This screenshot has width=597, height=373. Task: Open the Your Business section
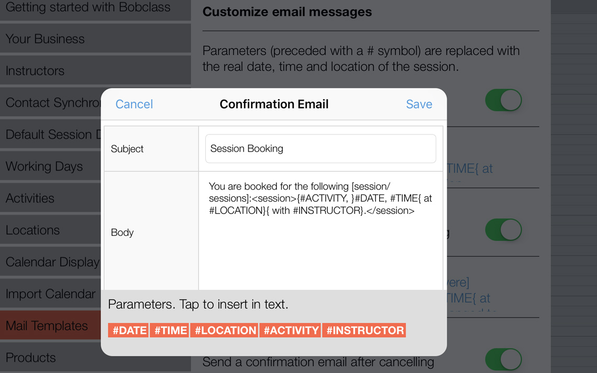[45, 38]
